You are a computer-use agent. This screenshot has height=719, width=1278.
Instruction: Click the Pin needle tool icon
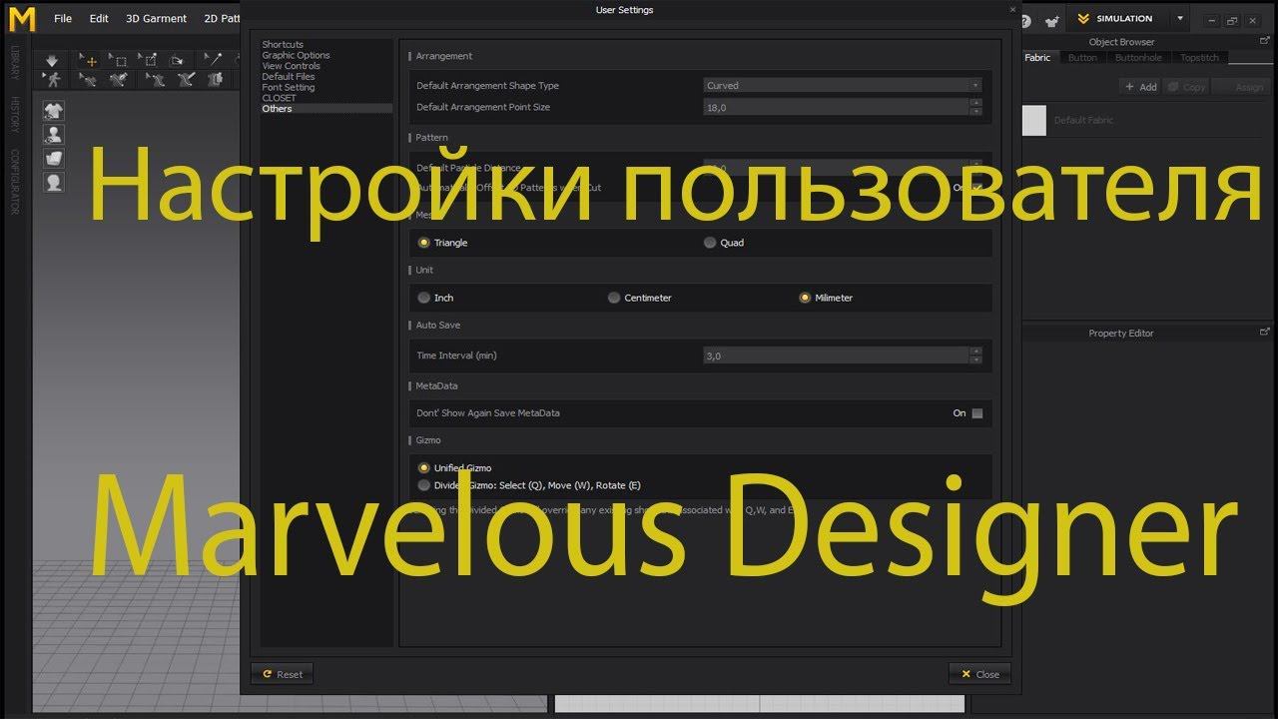tap(213, 60)
